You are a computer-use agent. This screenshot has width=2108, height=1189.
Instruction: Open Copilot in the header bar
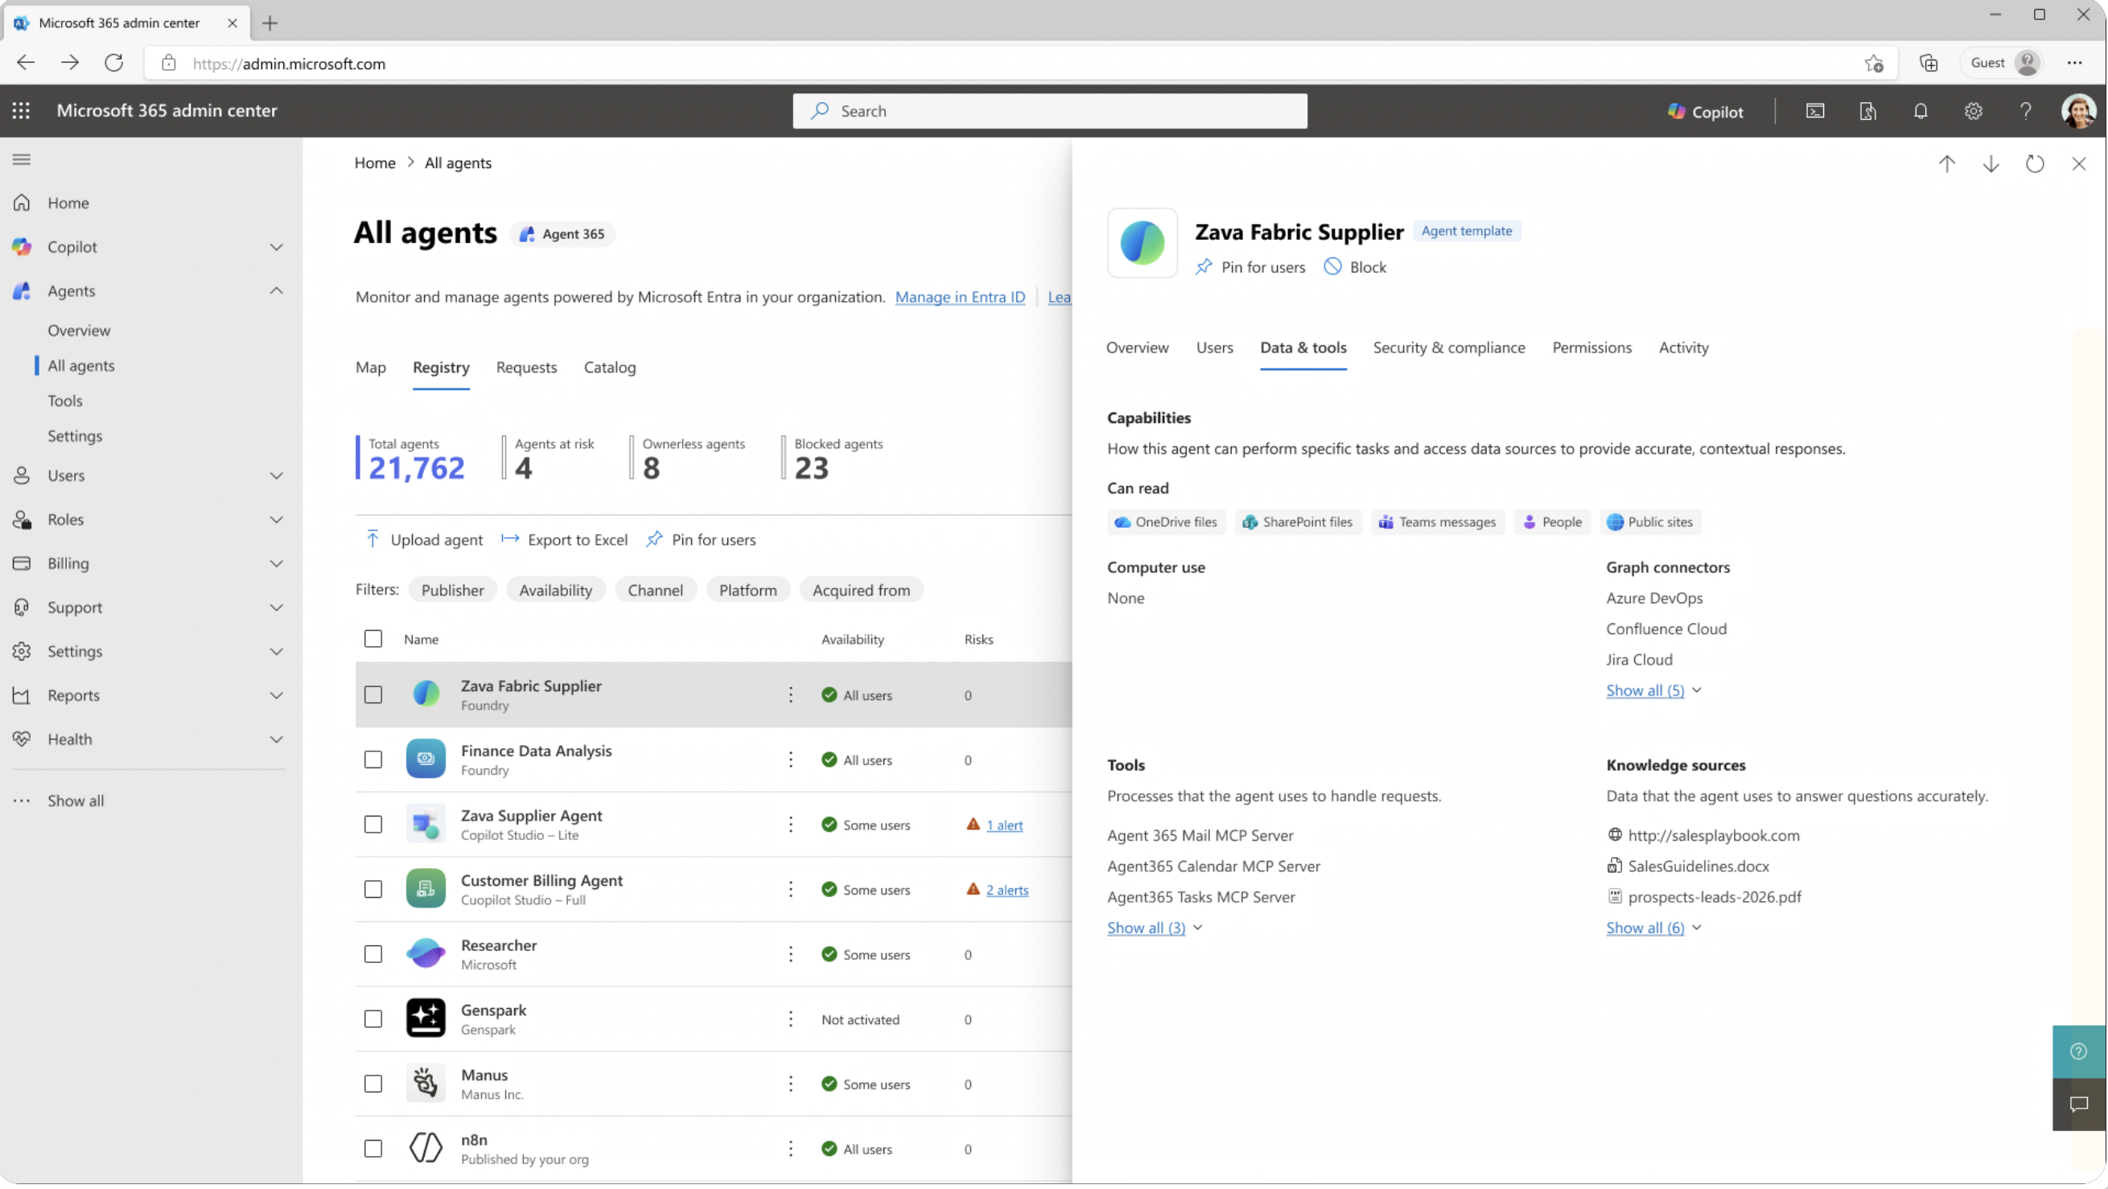tap(1706, 111)
